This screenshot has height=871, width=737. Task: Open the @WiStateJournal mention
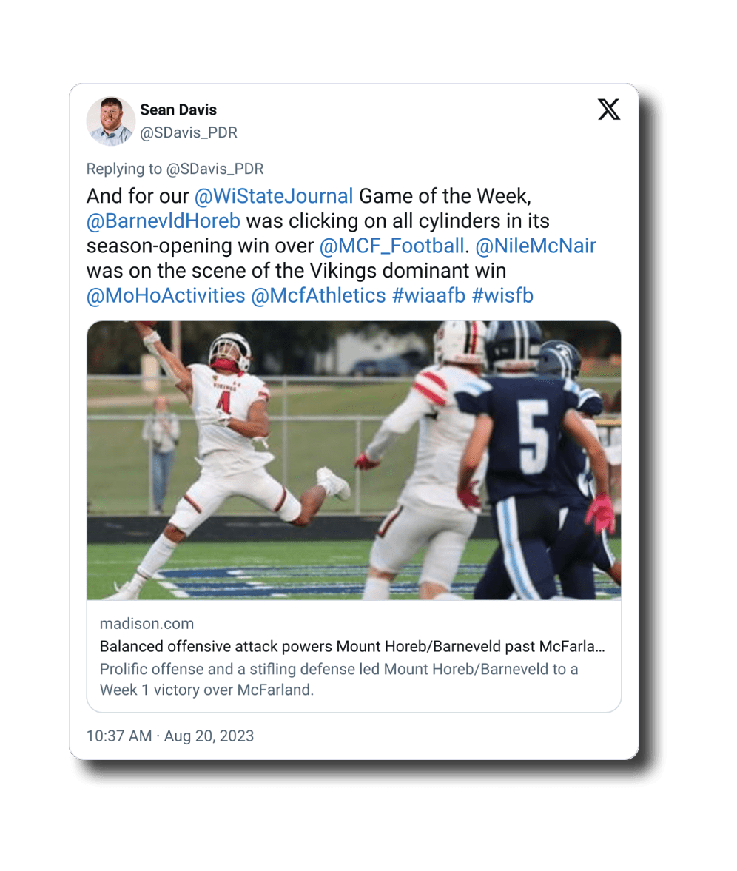tap(274, 196)
